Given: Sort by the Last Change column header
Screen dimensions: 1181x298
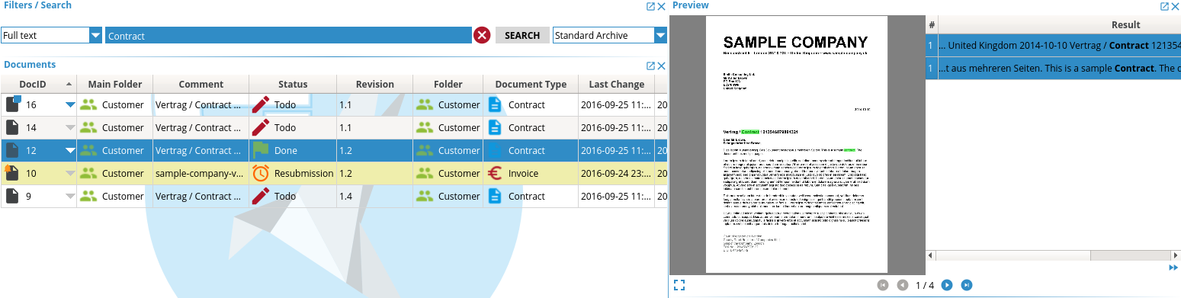Looking at the screenshot, I should click(x=616, y=84).
